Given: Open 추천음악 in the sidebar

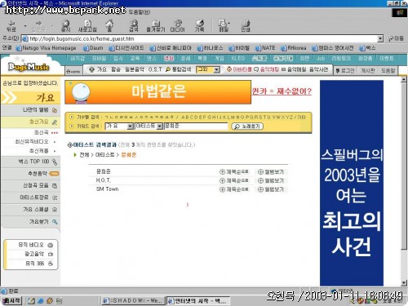Looking at the screenshot, I should (x=30, y=174).
